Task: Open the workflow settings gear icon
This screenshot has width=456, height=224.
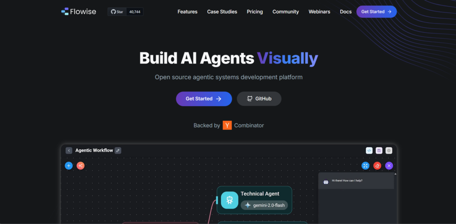Action: click(389, 150)
